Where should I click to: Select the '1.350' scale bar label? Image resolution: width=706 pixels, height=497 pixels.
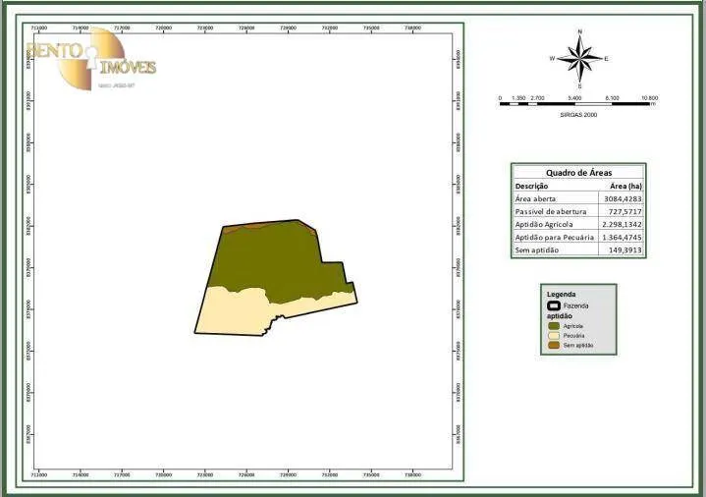(x=518, y=98)
